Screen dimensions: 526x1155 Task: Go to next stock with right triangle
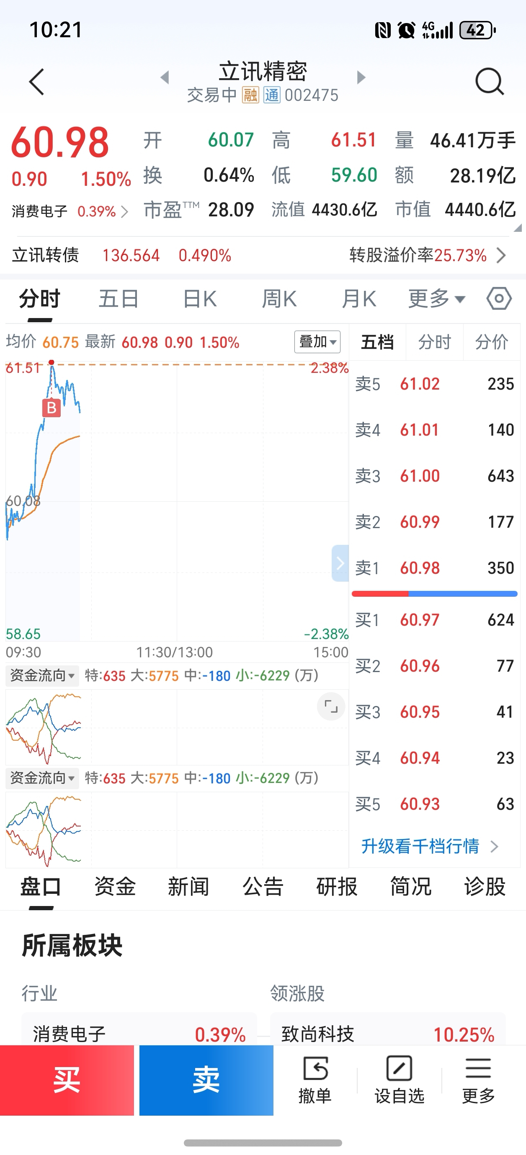361,77
